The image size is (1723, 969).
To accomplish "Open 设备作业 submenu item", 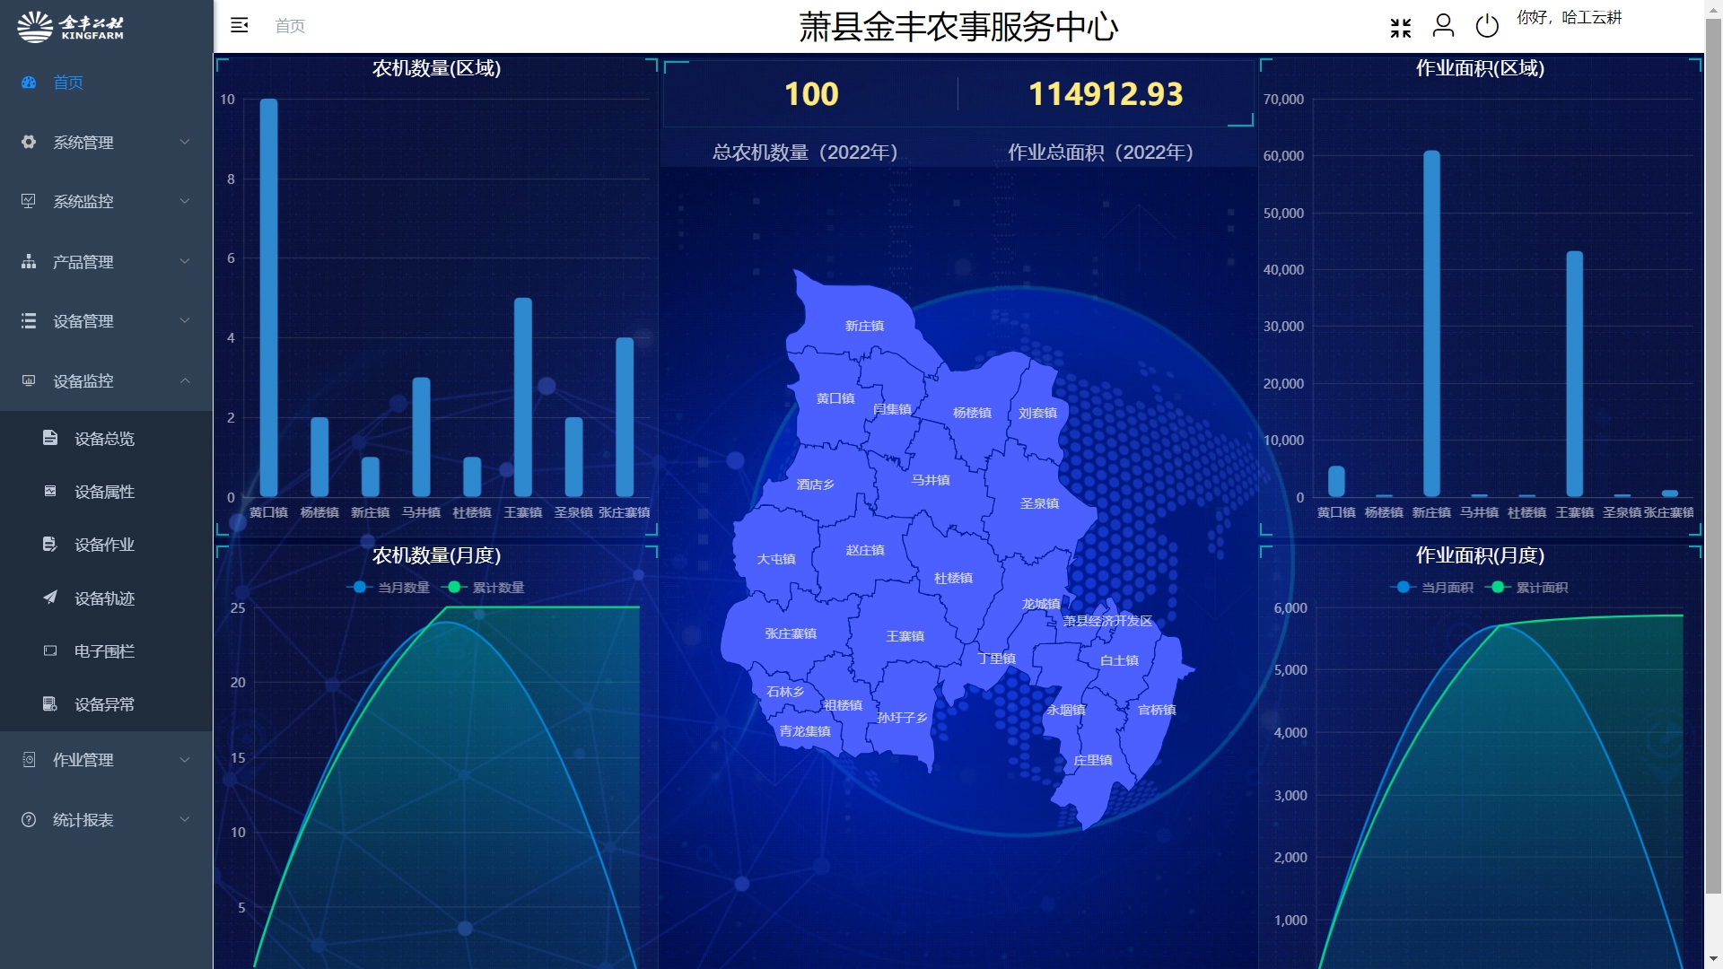I will 107,545.
